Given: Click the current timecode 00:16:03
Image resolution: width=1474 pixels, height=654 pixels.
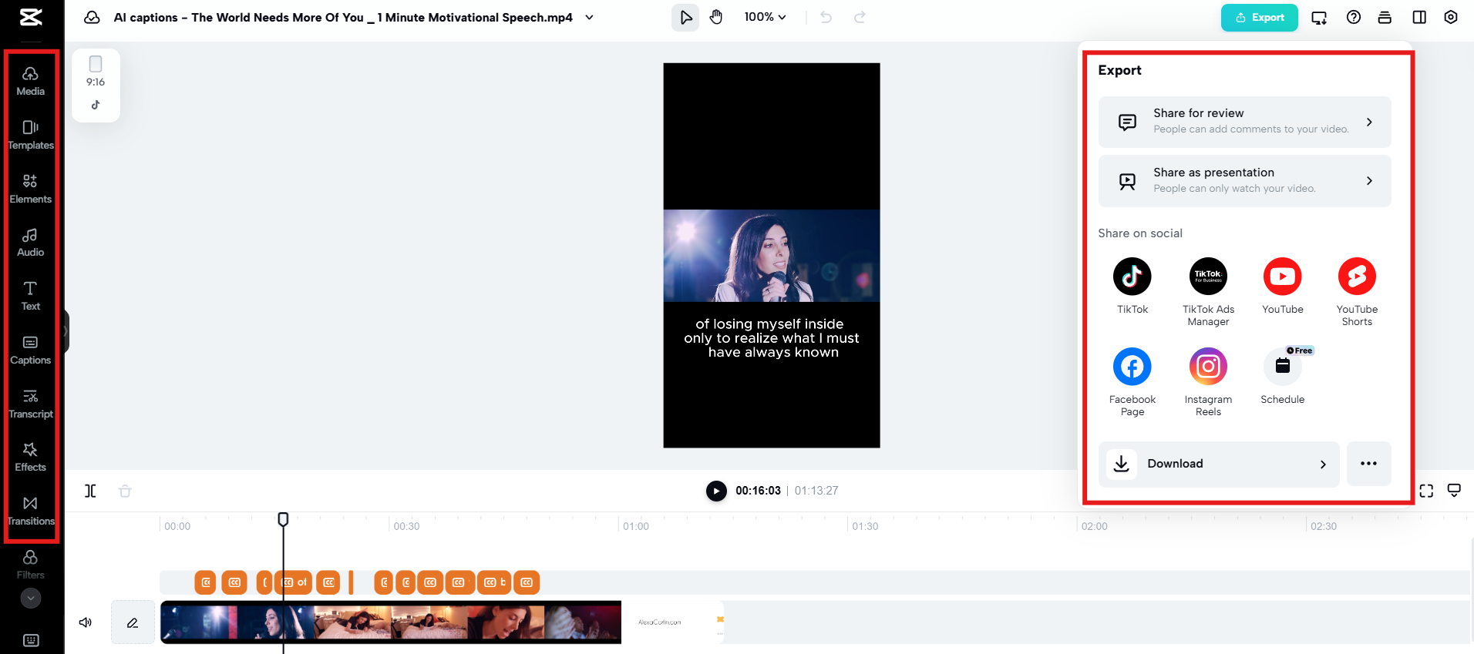Looking at the screenshot, I should [758, 491].
